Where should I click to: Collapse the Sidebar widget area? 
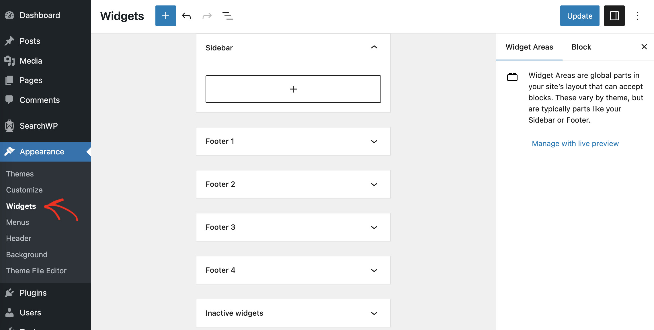(x=374, y=47)
